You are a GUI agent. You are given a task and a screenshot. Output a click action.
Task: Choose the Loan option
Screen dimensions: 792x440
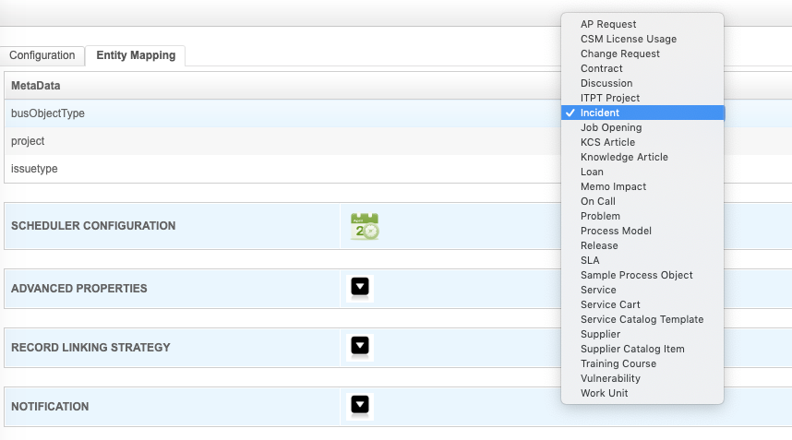tap(642, 172)
